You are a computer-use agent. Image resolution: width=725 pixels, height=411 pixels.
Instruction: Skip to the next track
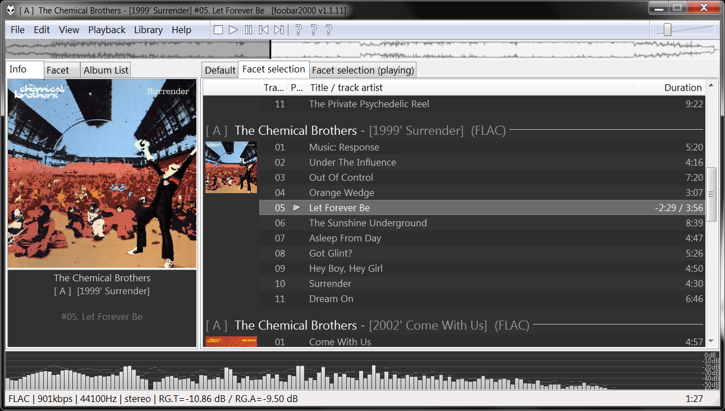tap(279, 30)
